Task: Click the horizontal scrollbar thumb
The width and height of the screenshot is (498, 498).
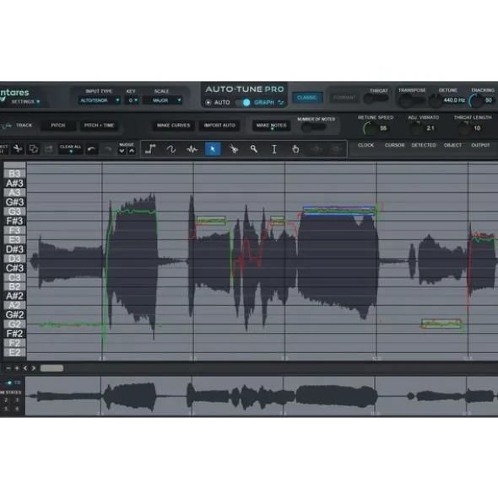Action: pyautogui.click(x=51, y=368)
